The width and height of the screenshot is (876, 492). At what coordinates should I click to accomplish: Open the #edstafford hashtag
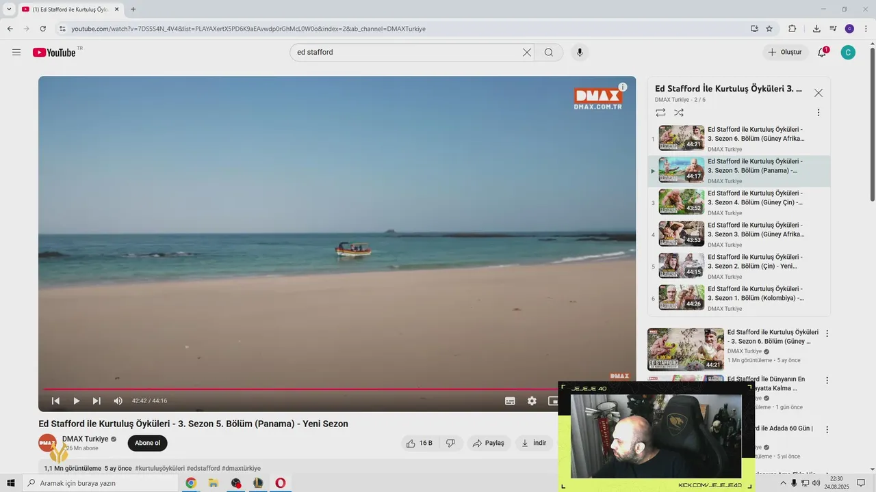point(203,469)
